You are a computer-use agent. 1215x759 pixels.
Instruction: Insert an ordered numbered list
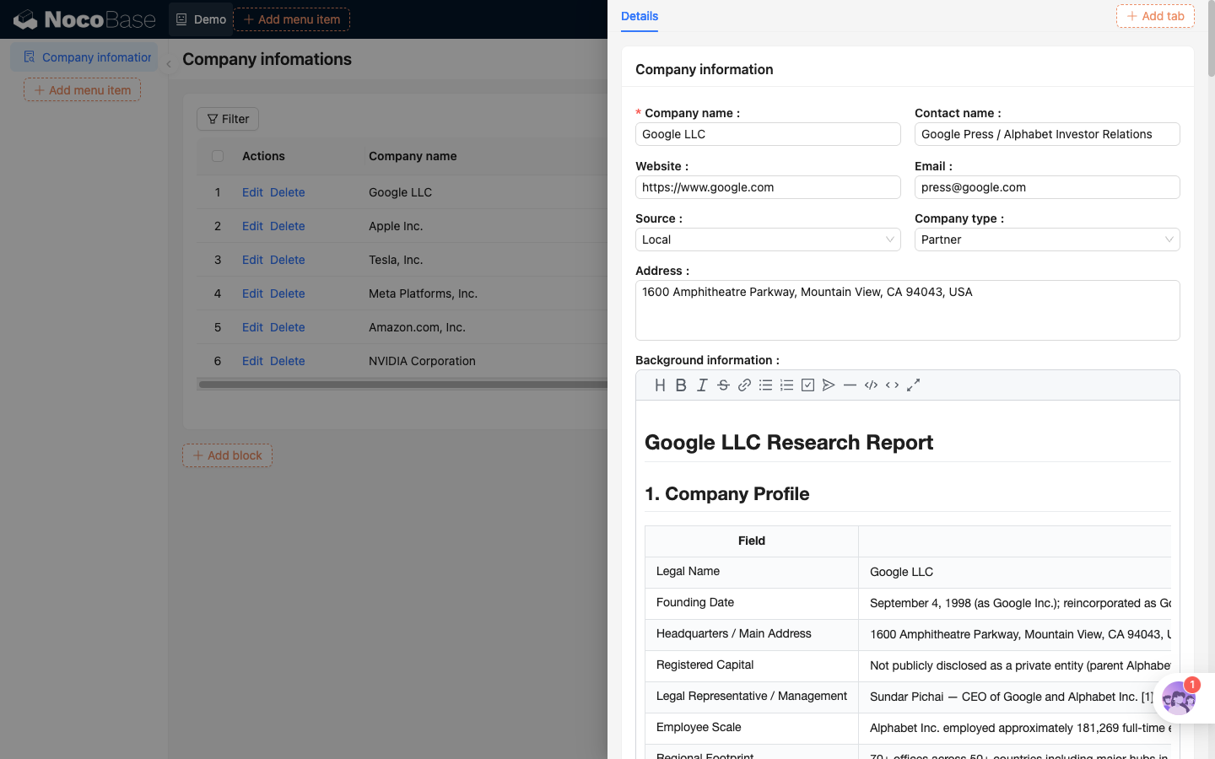(786, 385)
